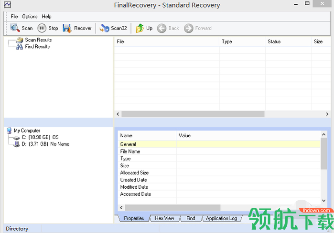Click left arrow of file list scrollbar
334x233 pixels.
(118, 114)
